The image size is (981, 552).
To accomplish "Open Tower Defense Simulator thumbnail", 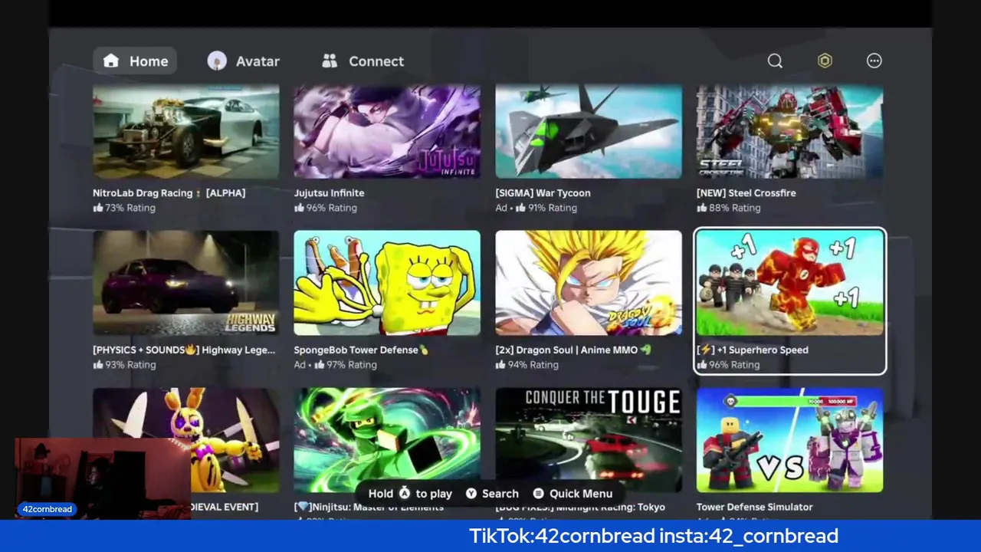I will [x=789, y=440].
